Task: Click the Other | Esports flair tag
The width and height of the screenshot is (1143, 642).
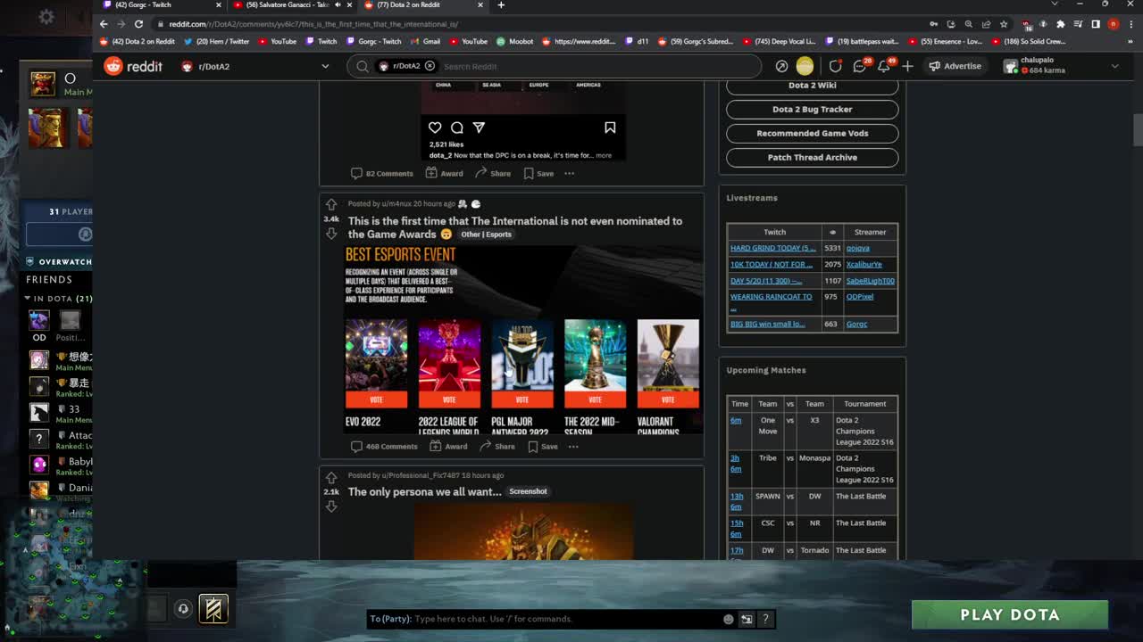Action: coord(487,235)
